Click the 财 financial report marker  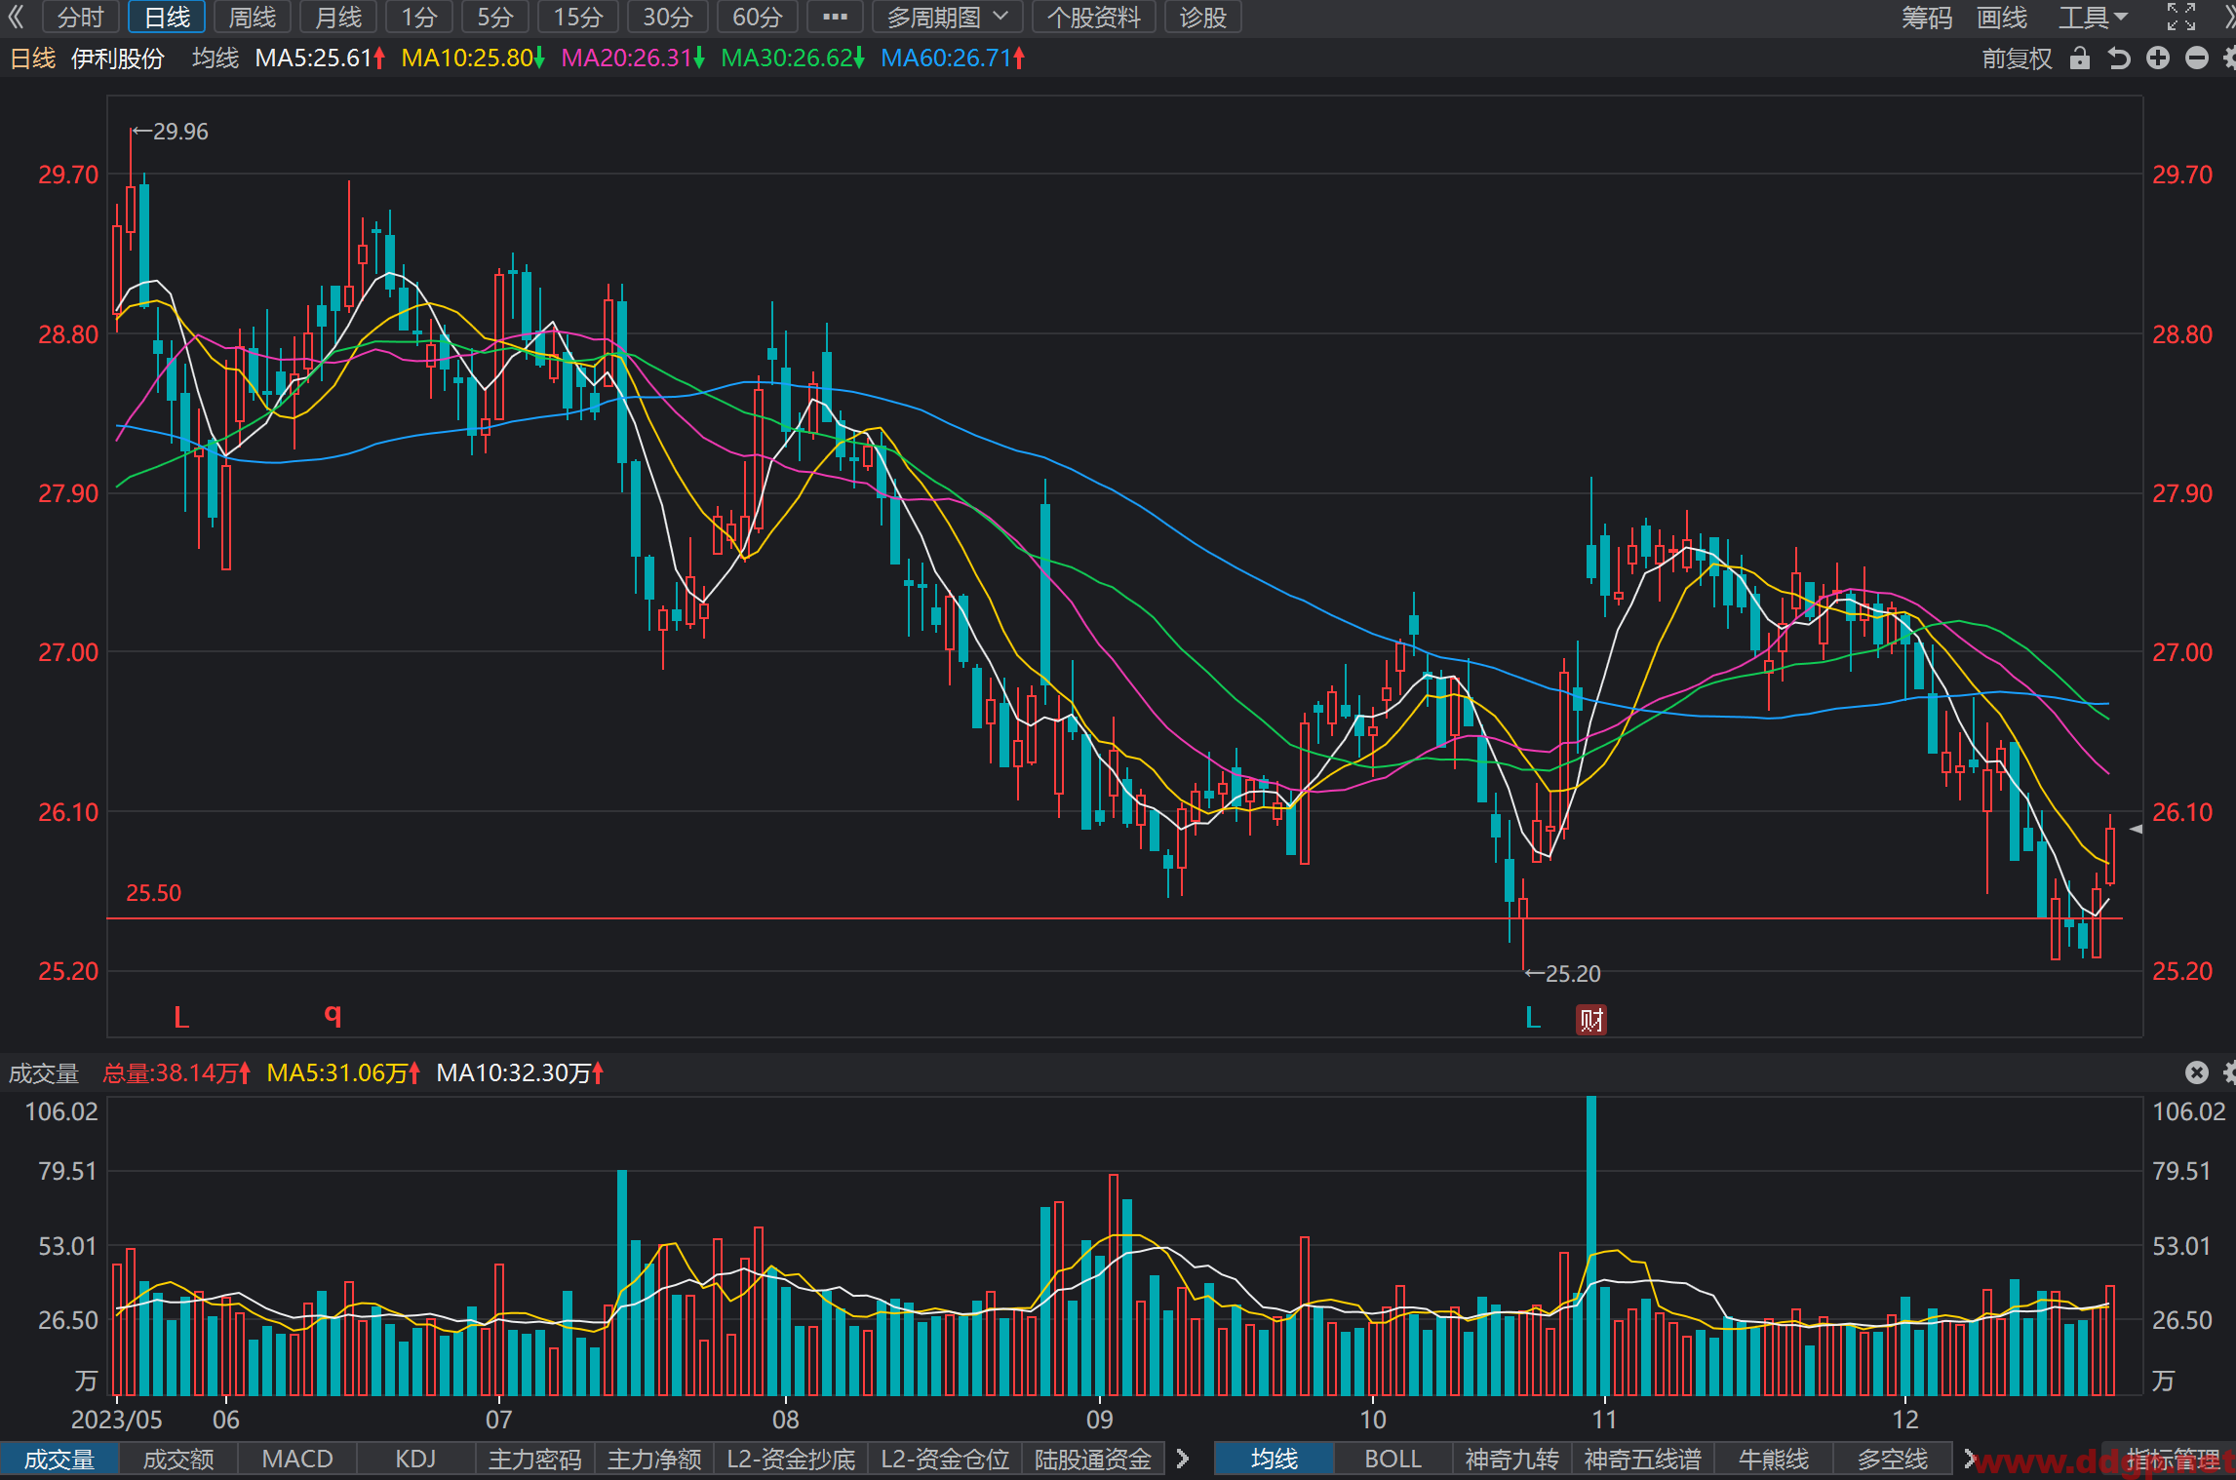click(x=1591, y=1020)
